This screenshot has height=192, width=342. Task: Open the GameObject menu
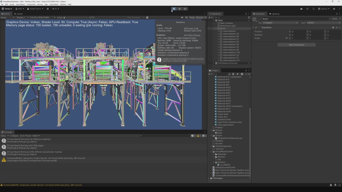[x=20, y=5]
